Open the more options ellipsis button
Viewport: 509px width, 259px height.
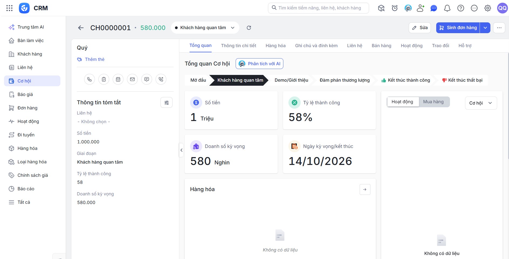pos(499,28)
